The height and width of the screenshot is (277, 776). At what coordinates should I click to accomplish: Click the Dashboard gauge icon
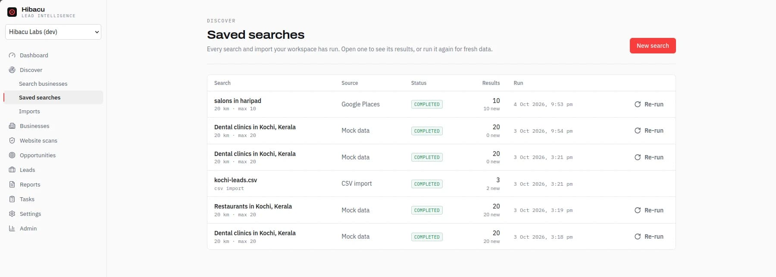[12, 55]
